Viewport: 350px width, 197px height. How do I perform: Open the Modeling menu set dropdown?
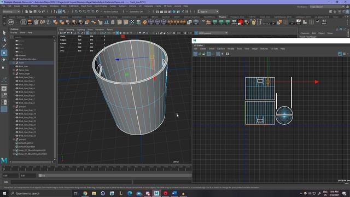point(11,11)
